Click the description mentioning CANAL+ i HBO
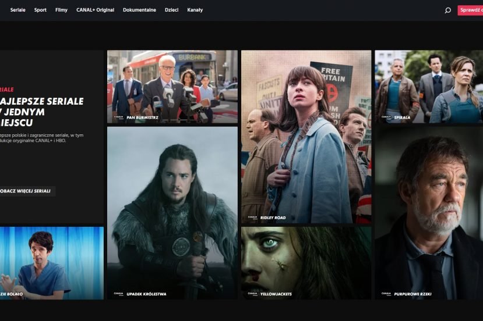The width and height of the screenshot is (483, 321). pyautogui.click(x=41, y=138)
